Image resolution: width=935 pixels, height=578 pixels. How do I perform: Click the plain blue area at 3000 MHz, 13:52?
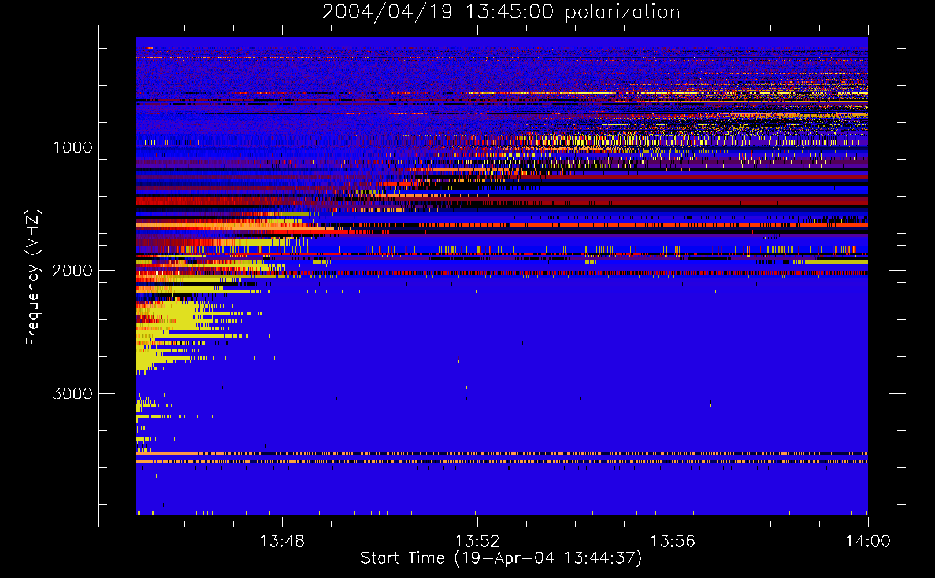pyautogui.click(x=477, y=394)
